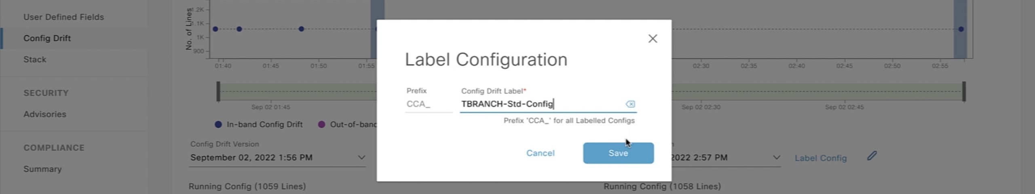Viewport: 1035px width, 194px height.
Task: Close the Label Configuration dialog
Action: pyautogui.click(x=652, y=39)
